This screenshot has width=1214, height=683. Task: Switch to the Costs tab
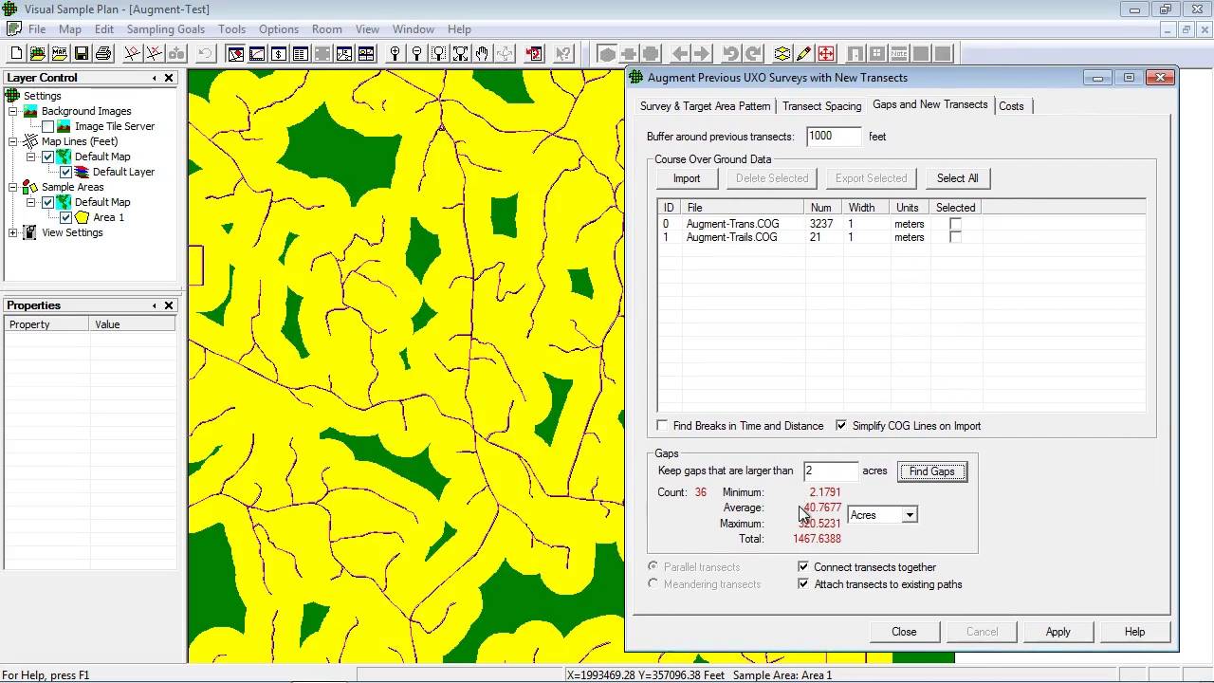tap(1011, 106)
